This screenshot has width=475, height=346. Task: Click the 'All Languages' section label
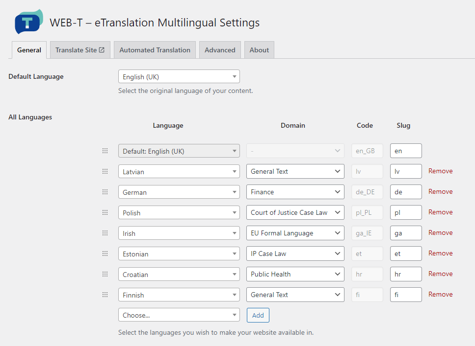pyautogui.click(x=30, y=117)
